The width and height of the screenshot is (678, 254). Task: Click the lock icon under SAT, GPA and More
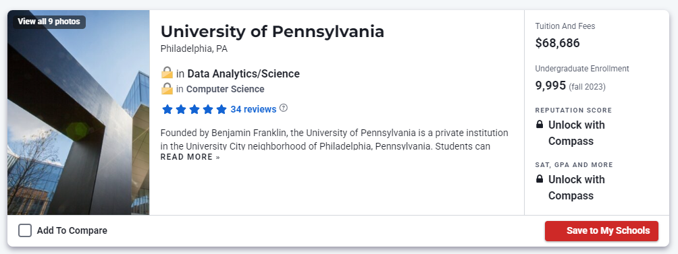coord(539,179)
